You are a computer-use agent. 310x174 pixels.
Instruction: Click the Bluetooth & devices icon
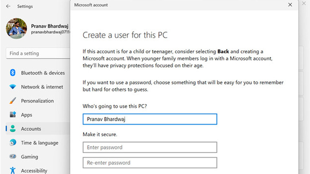pyautogui.click(x=13, y=73)
